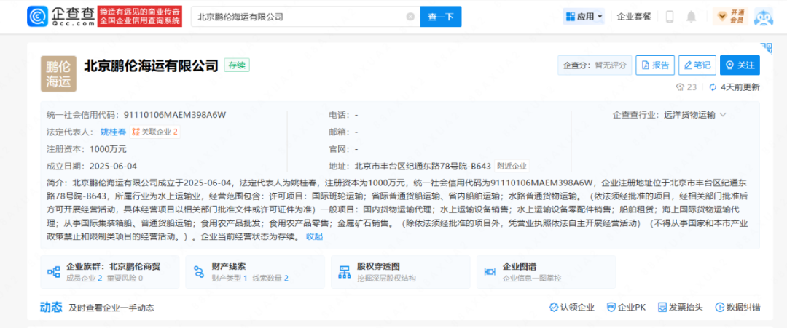This screenshot has width=787, height=328.
Task: Expand the 应用 dropdown menu
Action: tap(584, 17)
